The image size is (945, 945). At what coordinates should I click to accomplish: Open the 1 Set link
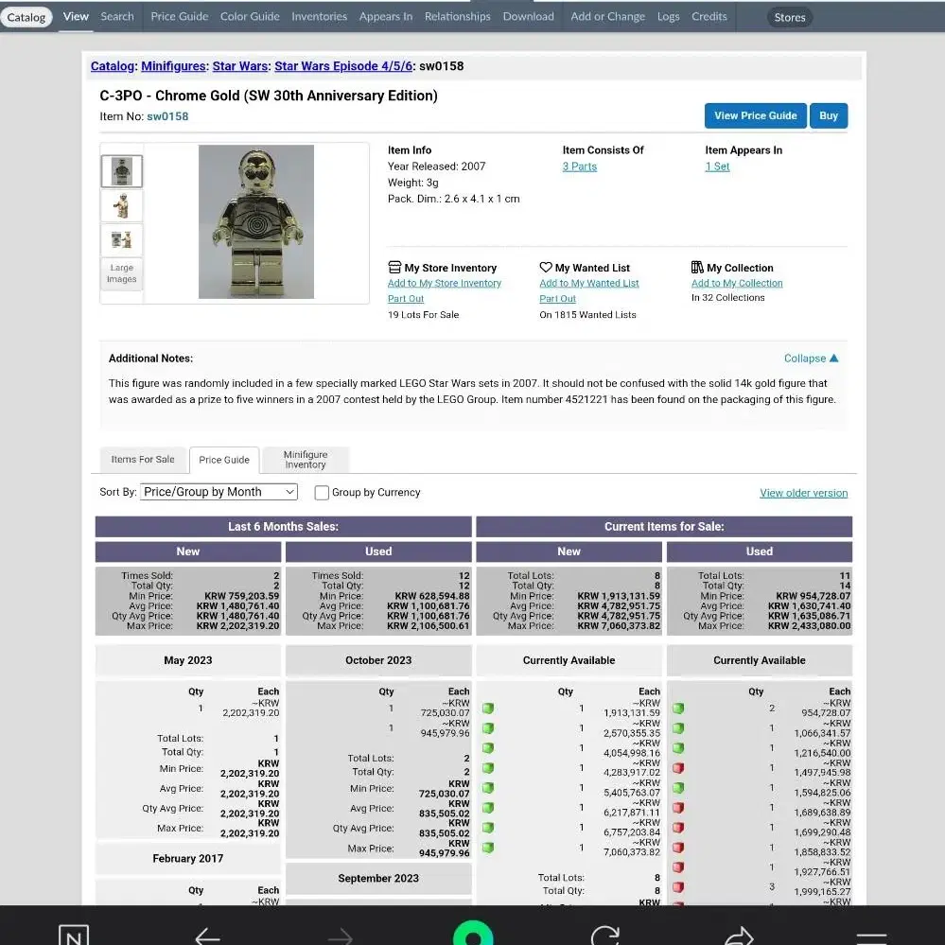click(717, 166)
